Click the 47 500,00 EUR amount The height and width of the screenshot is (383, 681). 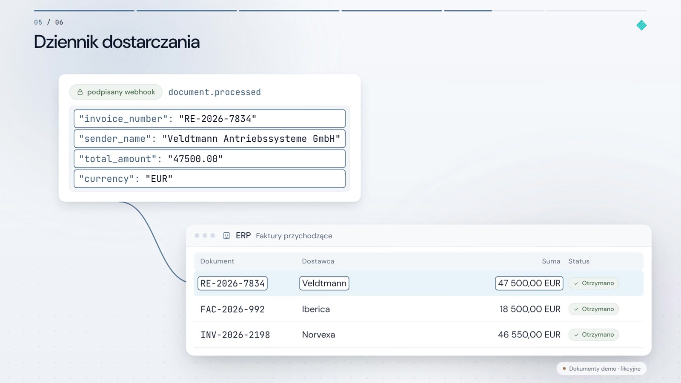tap(529, 283)
